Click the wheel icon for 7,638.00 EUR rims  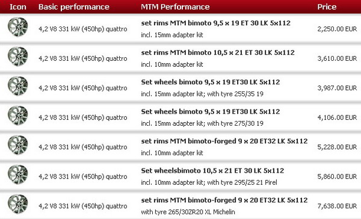tap(18, 204)
